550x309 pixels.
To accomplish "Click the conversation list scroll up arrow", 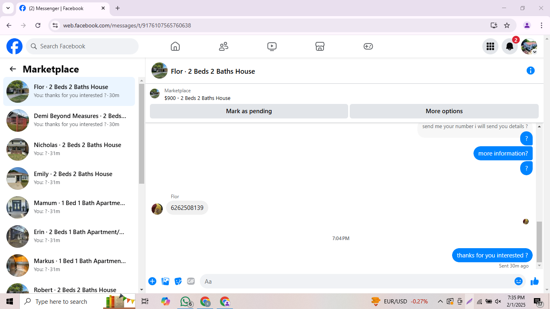I will 141,80.
